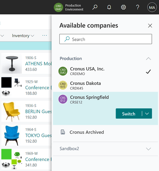Select the Cronus Archived company
This screenshot has width=159, height=171.
click(x=105, y=132)
